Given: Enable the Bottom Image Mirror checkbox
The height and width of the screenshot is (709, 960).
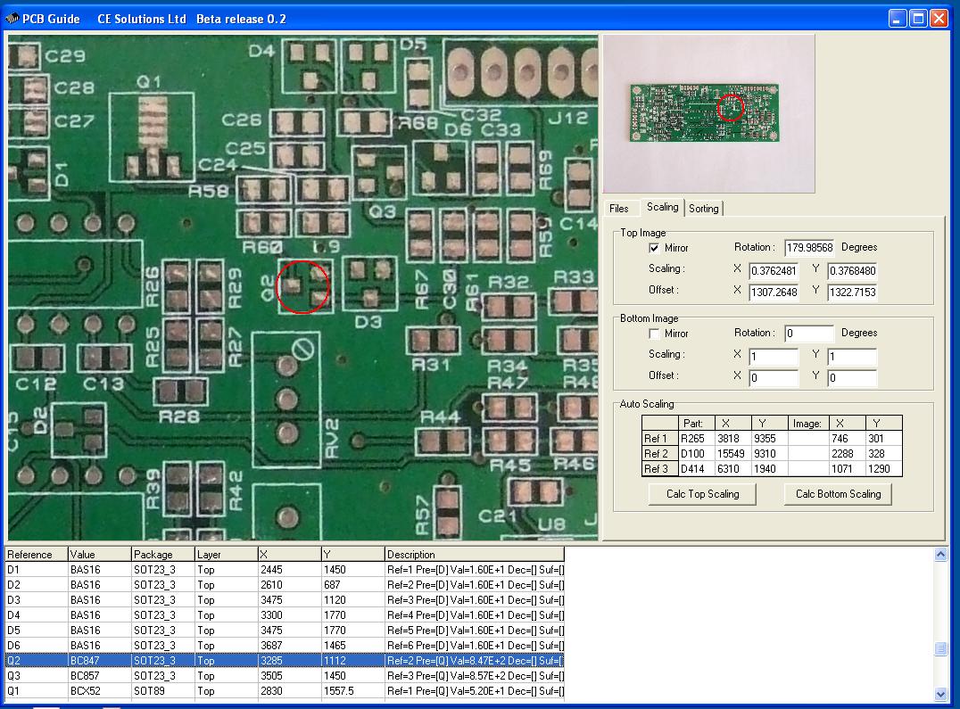Looking at the screenshot, I should (x=654, y=334).
